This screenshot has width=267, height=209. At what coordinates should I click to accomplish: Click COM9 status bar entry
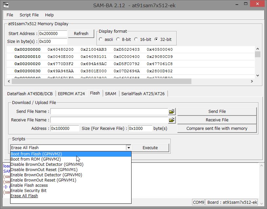[x=198, y=202]
